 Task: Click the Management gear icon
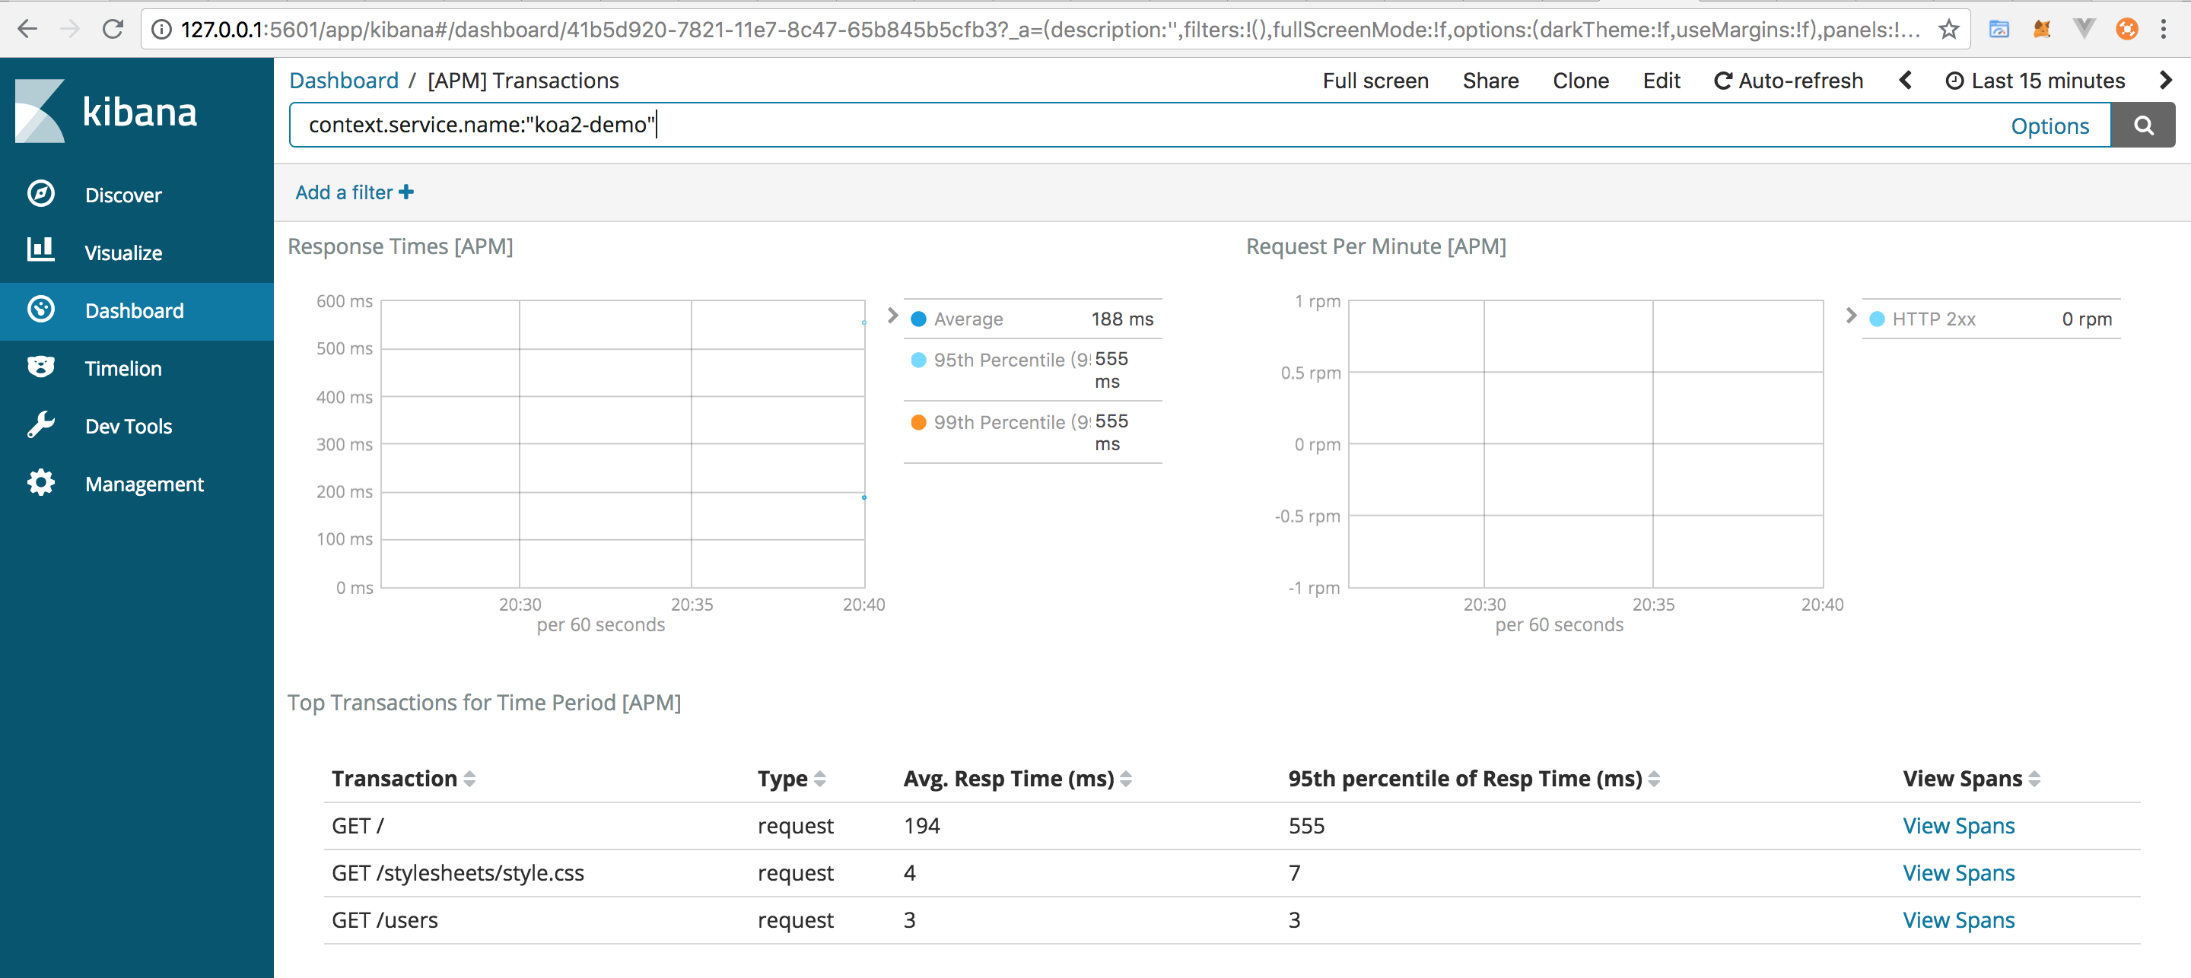(40, 482)
